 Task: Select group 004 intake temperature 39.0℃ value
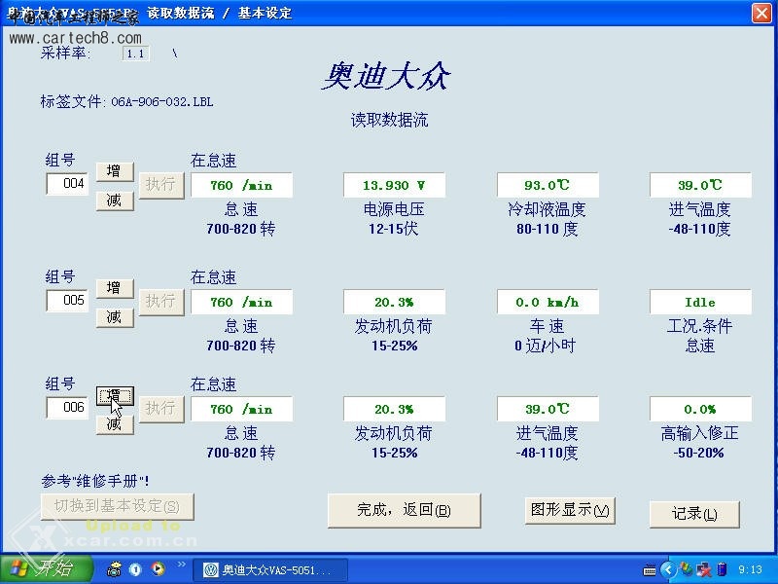coord(700,185)
